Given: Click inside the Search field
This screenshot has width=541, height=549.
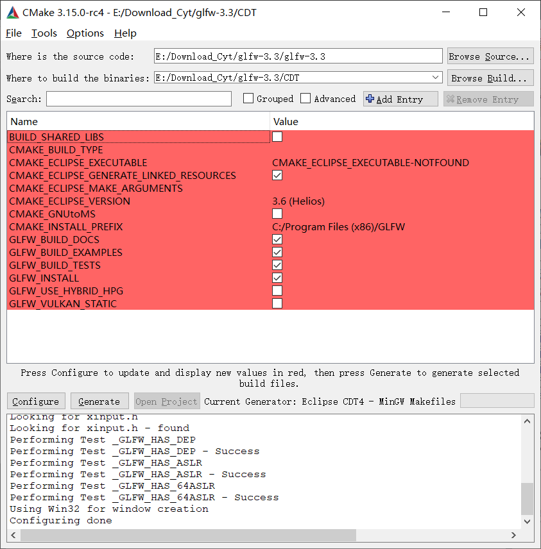Looking at the screenshot, I should 138,98.
